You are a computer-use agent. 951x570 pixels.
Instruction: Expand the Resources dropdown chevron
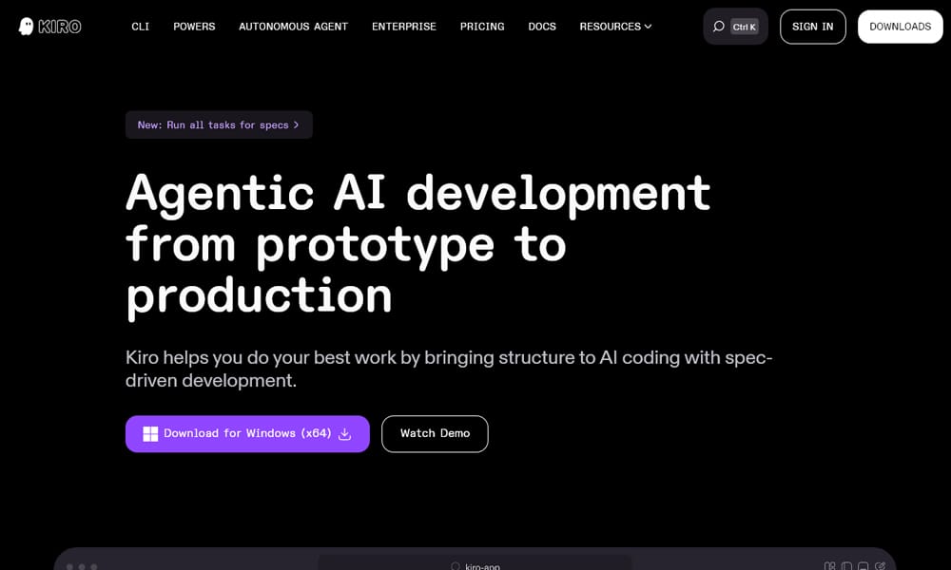point(649,27)
